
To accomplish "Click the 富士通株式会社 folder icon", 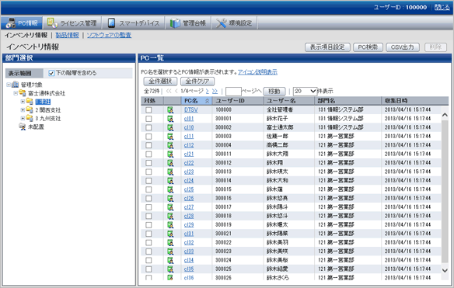I will [22, 93].
